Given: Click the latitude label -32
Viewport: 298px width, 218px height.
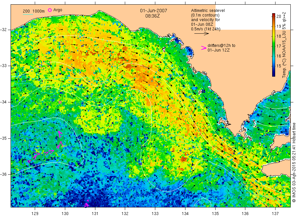Looking at the screenshot, I should [3, 30].
